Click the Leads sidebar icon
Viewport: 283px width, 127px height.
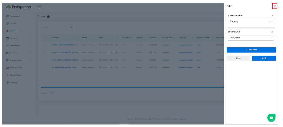coord(7,24)
